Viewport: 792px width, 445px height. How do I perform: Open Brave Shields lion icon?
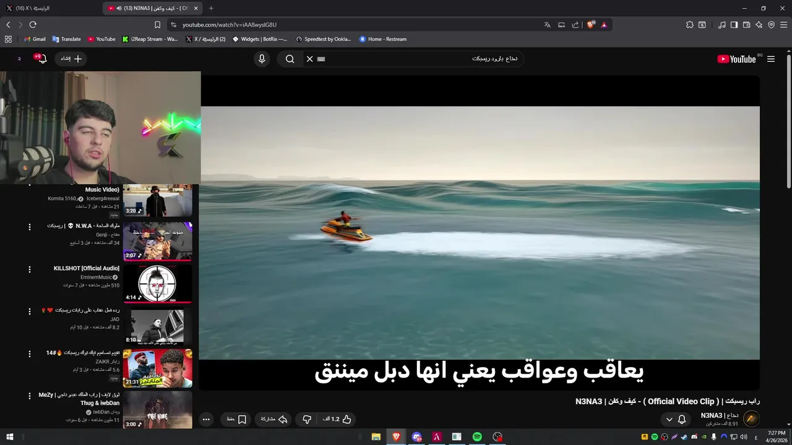click(x=591, y=25)
